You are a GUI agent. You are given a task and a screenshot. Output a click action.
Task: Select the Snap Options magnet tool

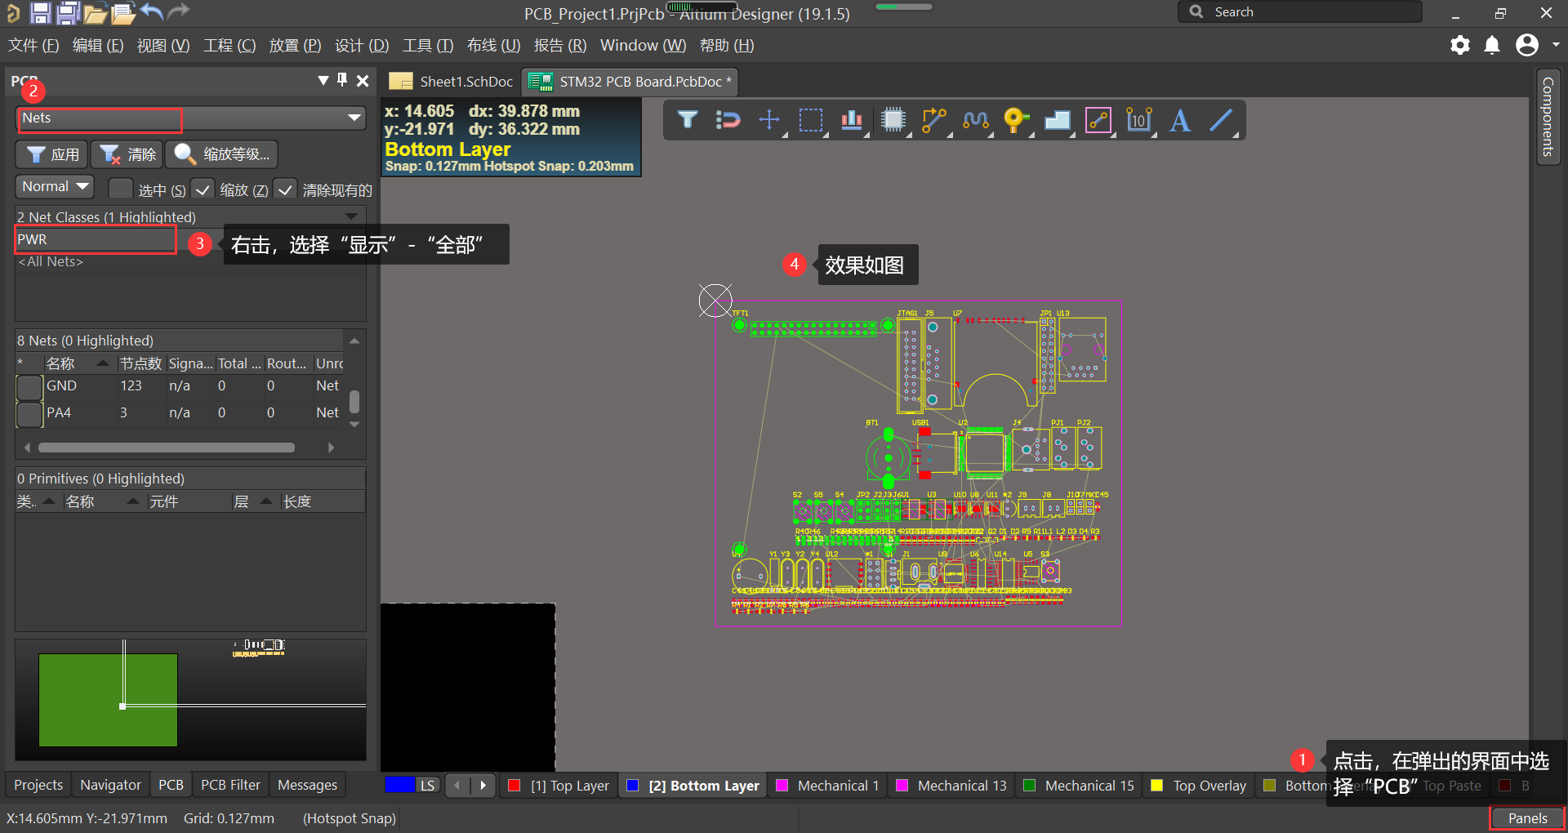(x=728, y=120)
